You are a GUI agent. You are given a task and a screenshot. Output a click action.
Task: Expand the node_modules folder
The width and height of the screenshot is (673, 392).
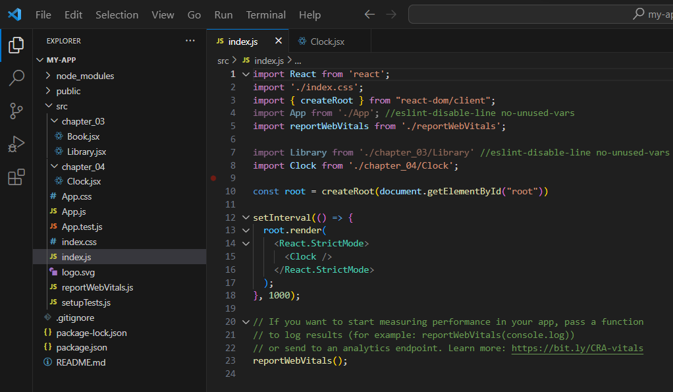tap(48, 76)
